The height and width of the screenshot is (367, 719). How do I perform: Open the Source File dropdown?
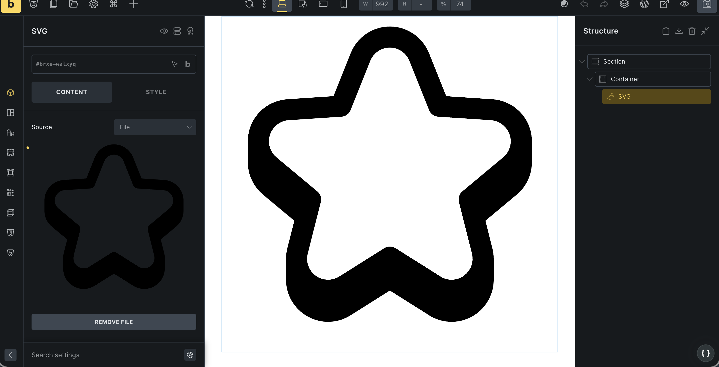point(155,127)
